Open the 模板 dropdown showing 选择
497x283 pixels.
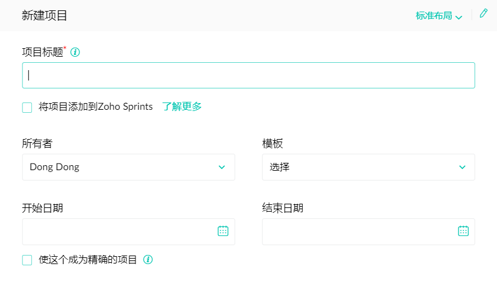click(368, 167)
